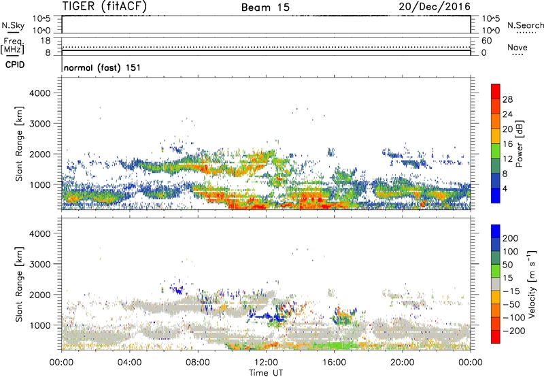The image size is (544, 377).
Task: Click the 'N.Sky' legend label
Action: [13, 25]
